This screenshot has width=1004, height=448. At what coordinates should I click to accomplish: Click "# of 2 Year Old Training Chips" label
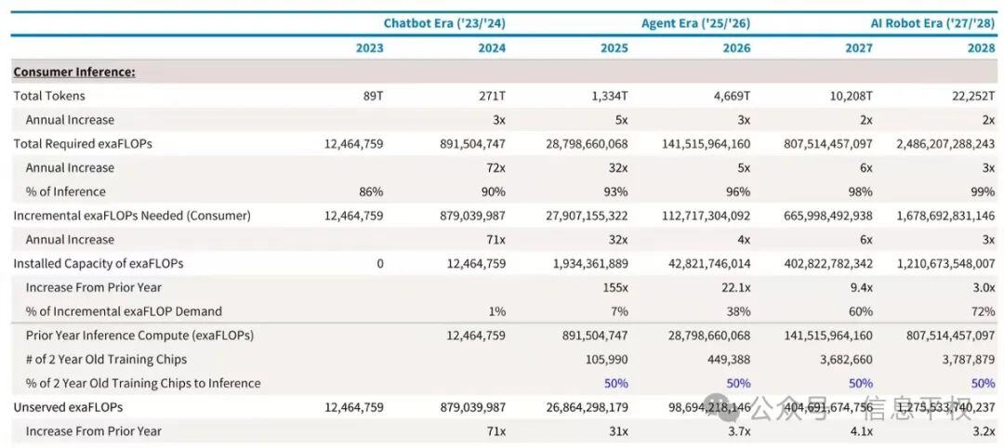point(106,359)
